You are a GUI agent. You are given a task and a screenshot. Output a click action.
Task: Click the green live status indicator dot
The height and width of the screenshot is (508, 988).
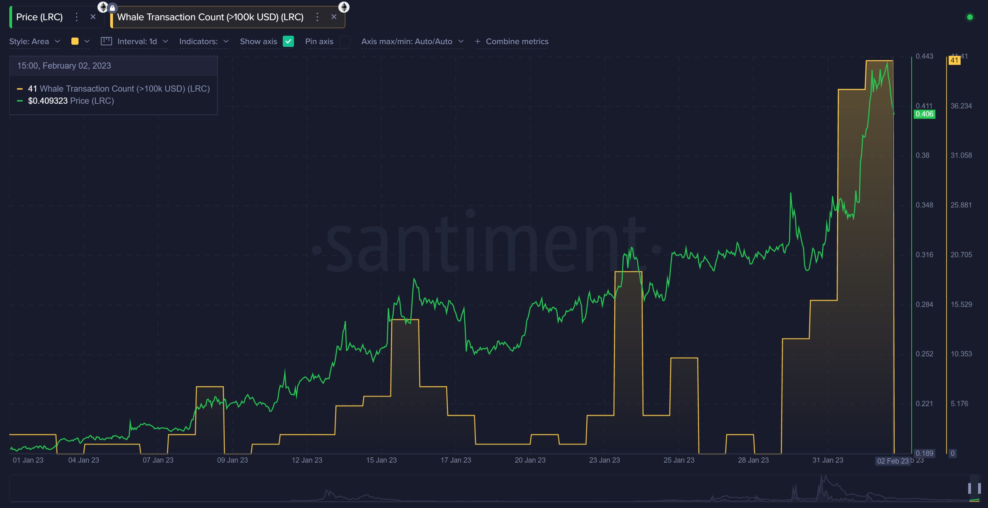[970, 17]
